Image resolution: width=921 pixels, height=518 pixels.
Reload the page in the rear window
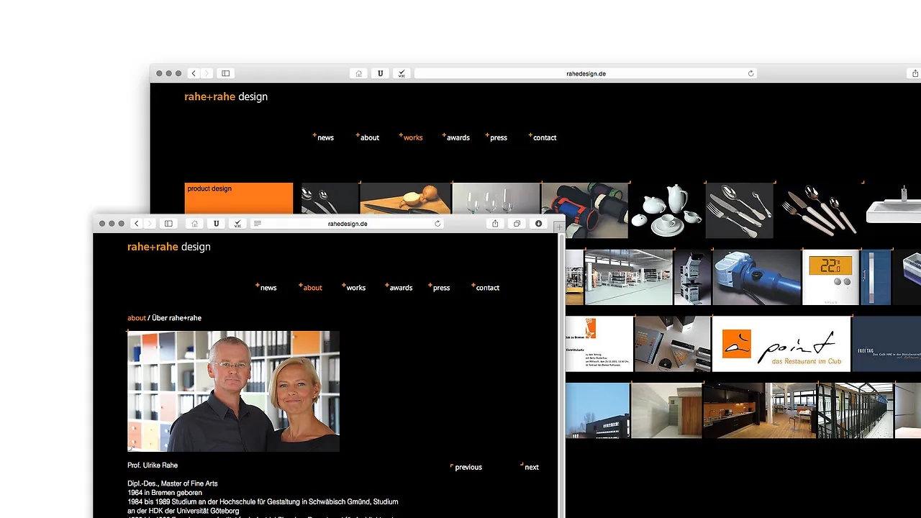pyautogui.click(x=751, y=73)
